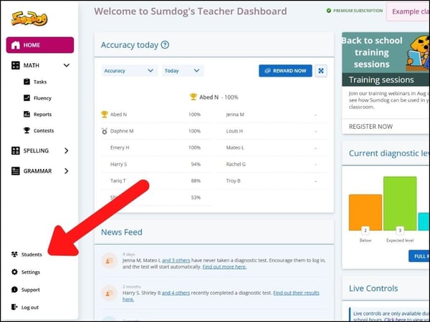Open Tasks under Math
This screenshot has width=430, height=322.
pyautogui.click(x=40, y=82)
